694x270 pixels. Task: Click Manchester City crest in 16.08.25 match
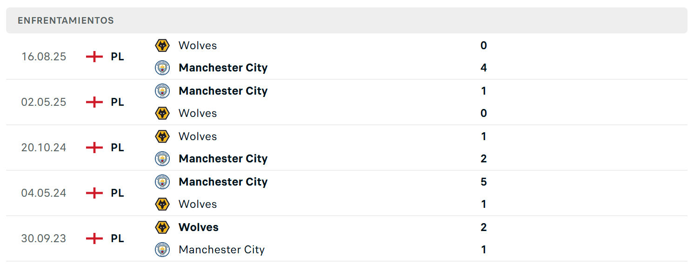click(x=162, y=68)
